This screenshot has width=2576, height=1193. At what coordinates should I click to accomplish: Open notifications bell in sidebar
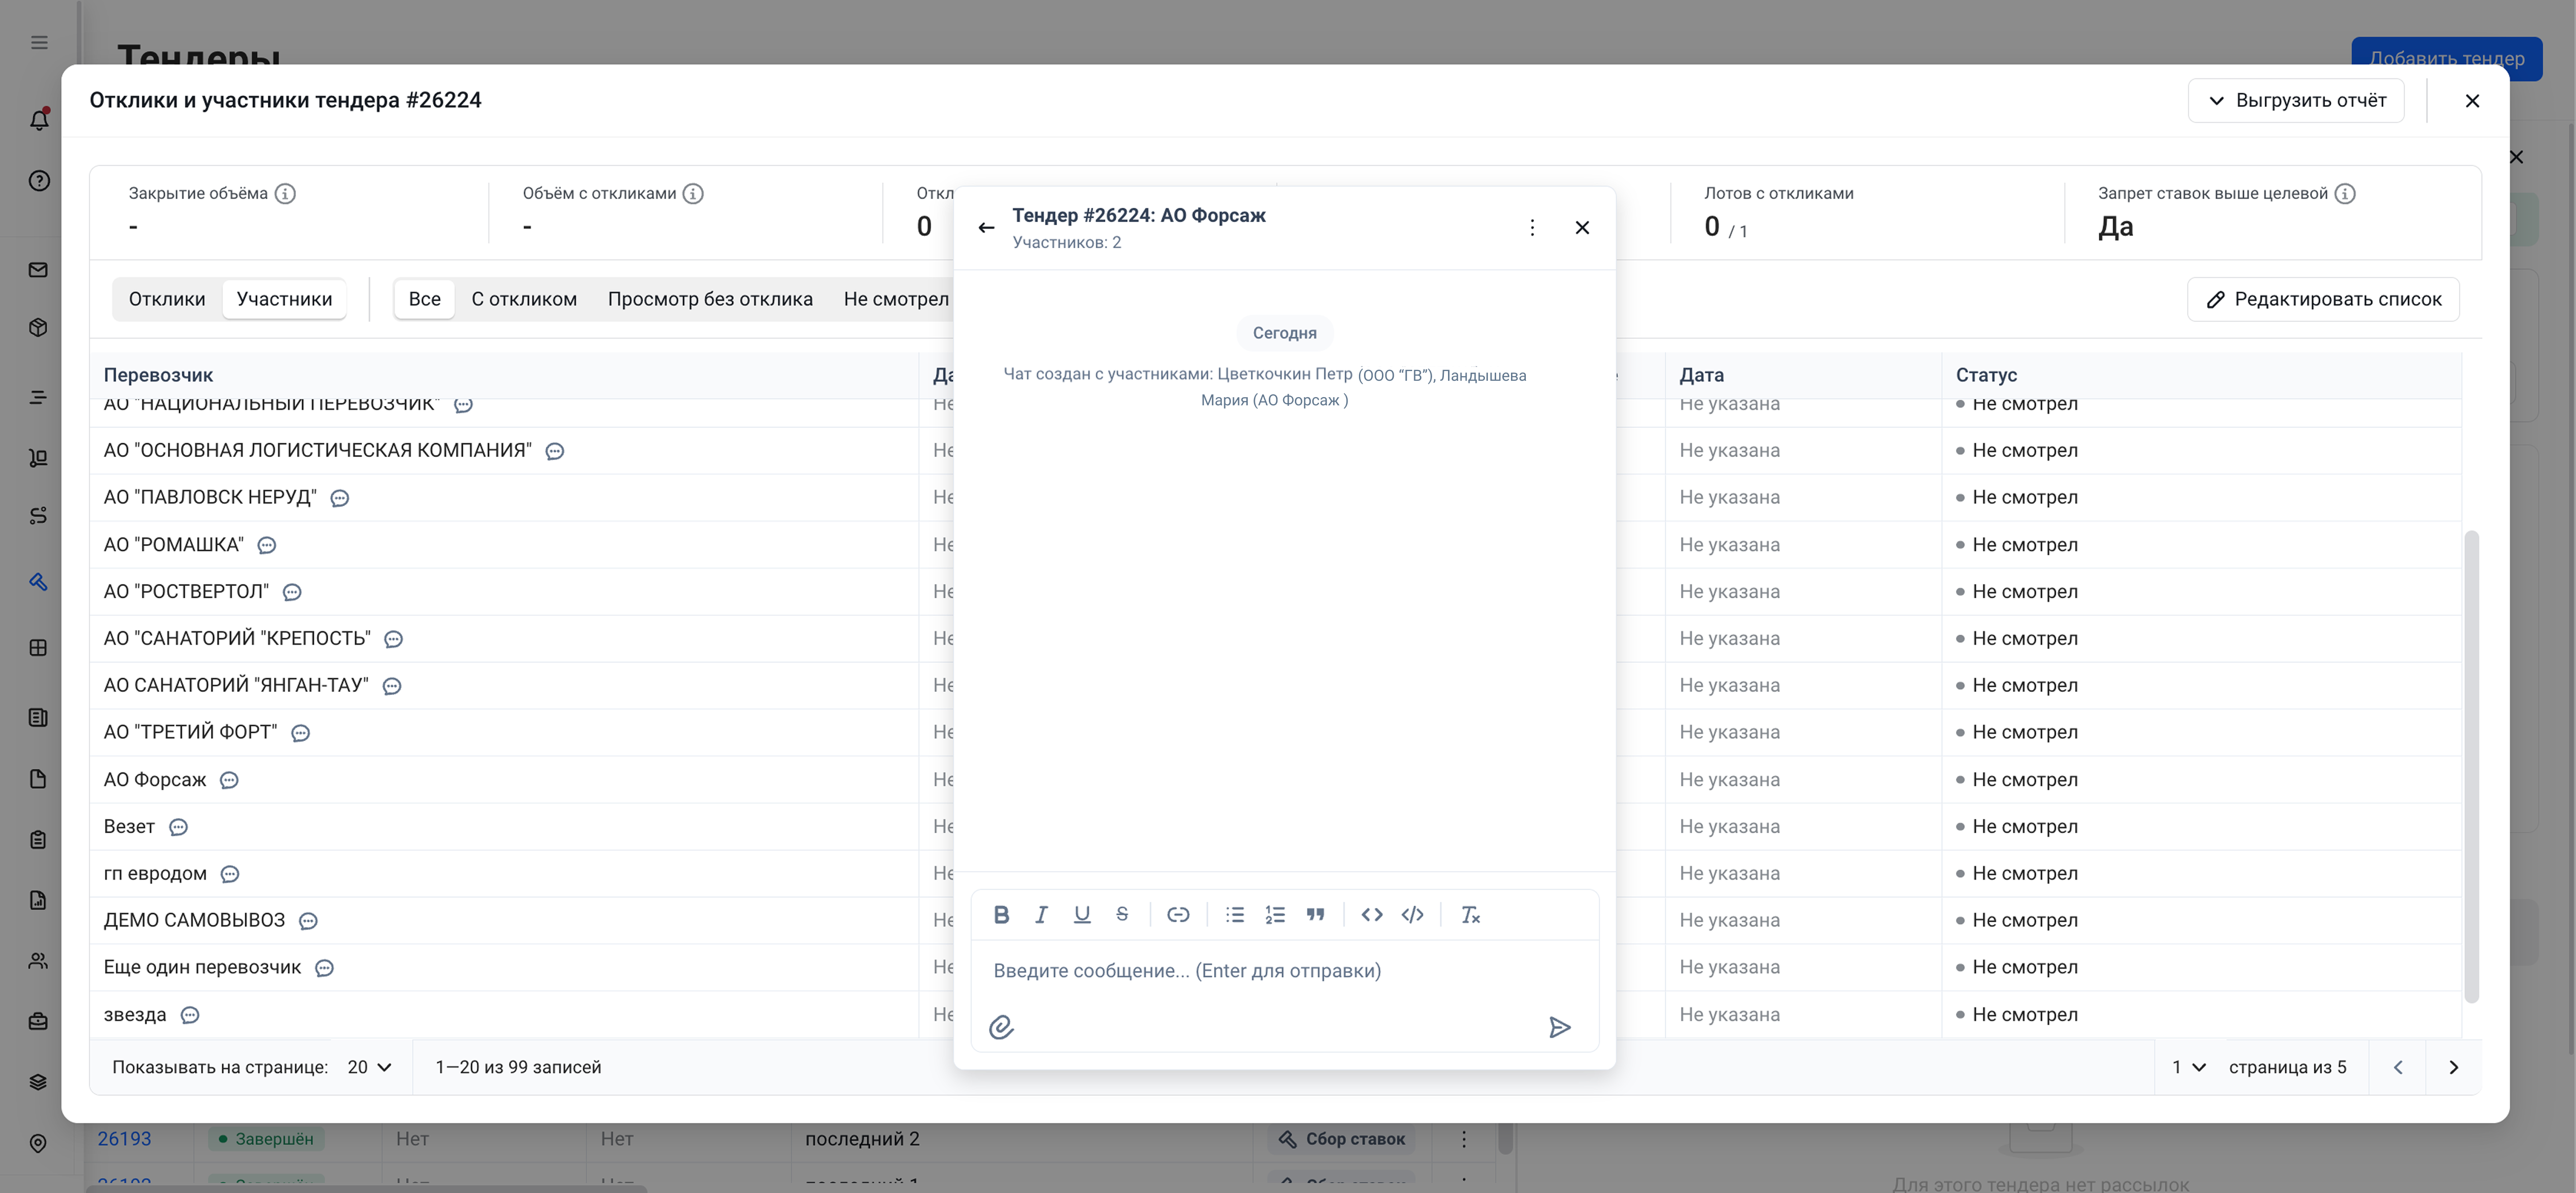tap(39, 119)
